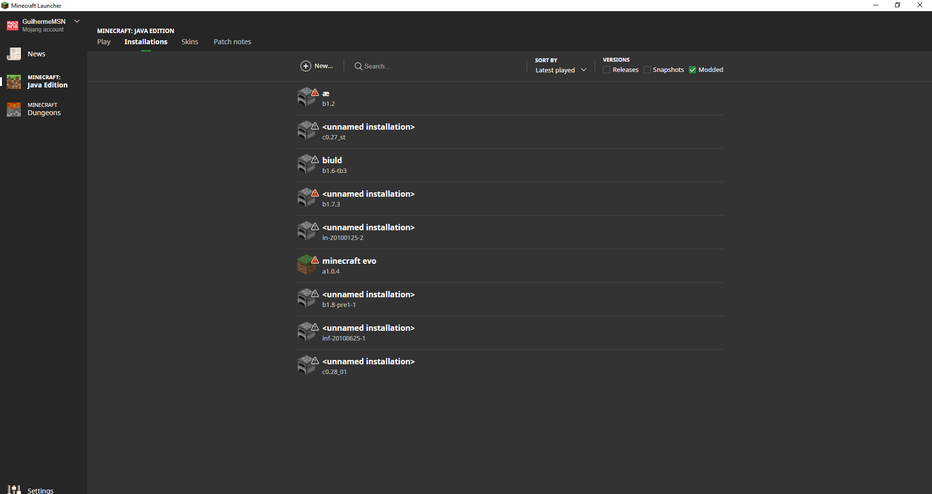Click the grass block icon of minecraft evo

click(x=306, y=265)
